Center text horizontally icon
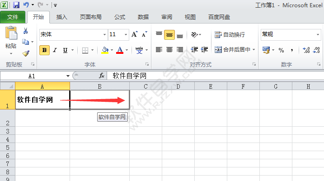The width and height of the screenshot is (324, 181). coord(169,50)
